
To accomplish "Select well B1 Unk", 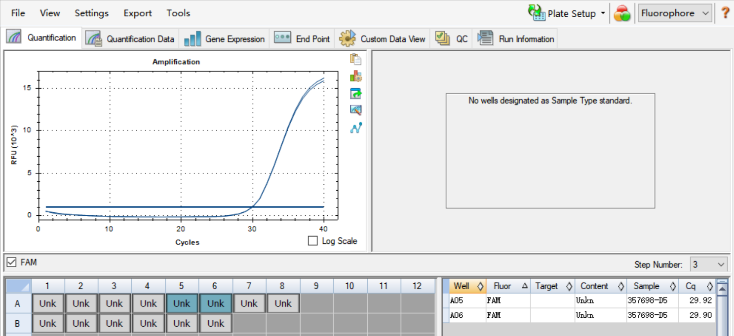I will [x=47, y=324].
